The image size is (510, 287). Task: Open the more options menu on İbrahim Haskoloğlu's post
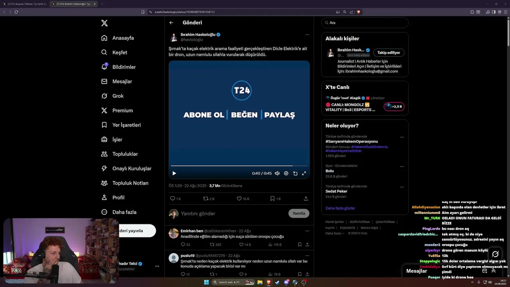click(307, 35)
